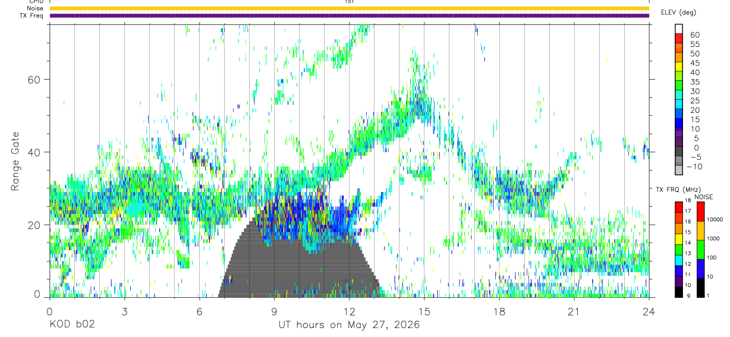Click the yellow Noise status bar
730x337 pixels.
coord(350,8)
